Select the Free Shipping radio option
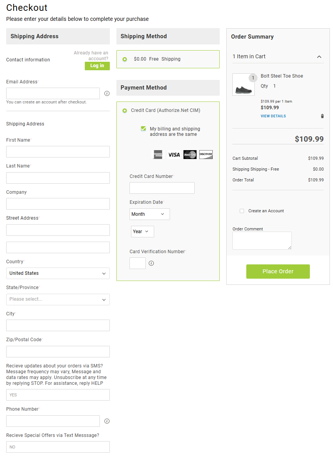 124,59
